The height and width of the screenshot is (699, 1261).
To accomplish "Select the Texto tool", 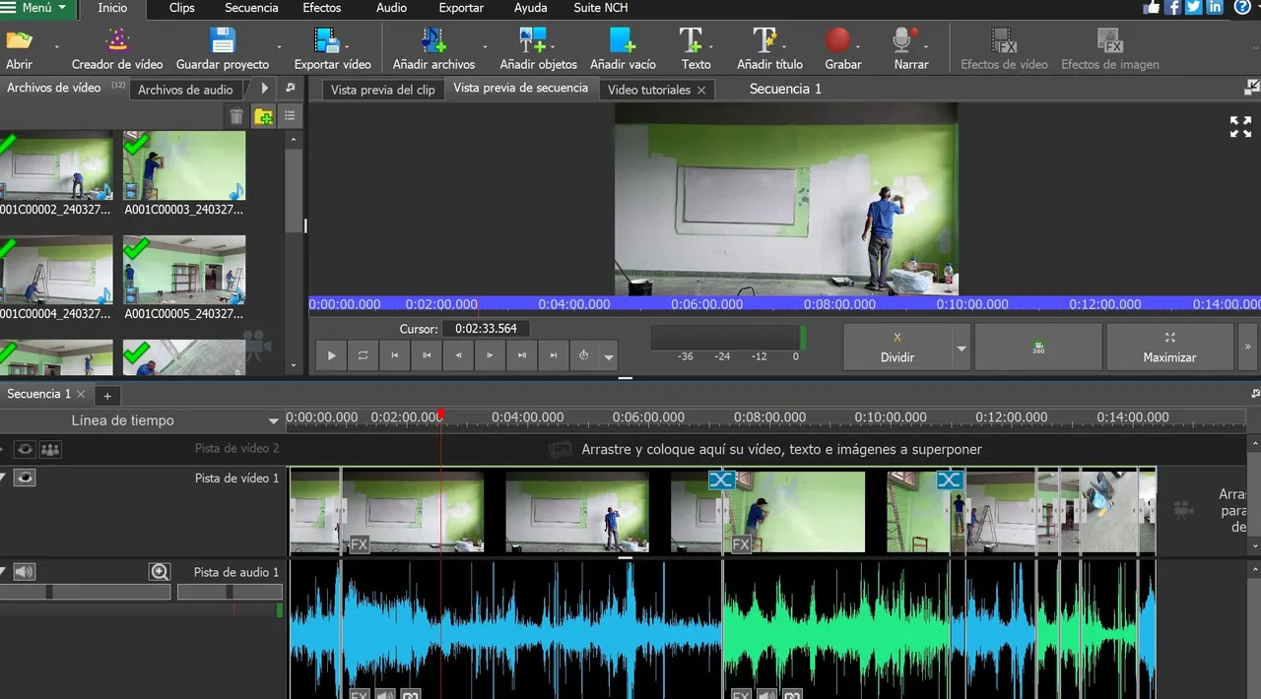I will pyautogui.click(x=695, y=42).
